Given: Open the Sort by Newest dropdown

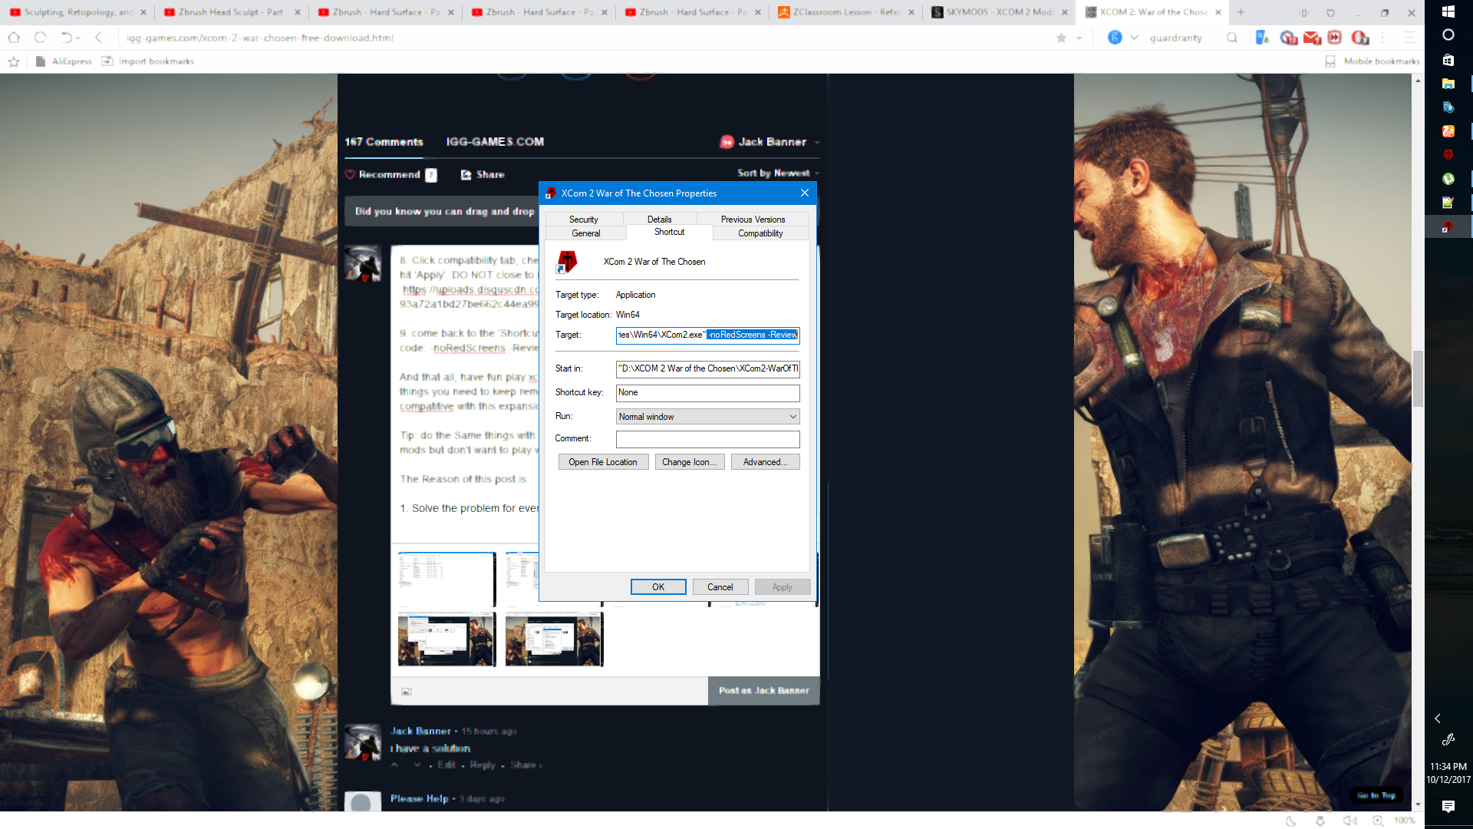Looking at the screenshot, I should coord(778,173).
